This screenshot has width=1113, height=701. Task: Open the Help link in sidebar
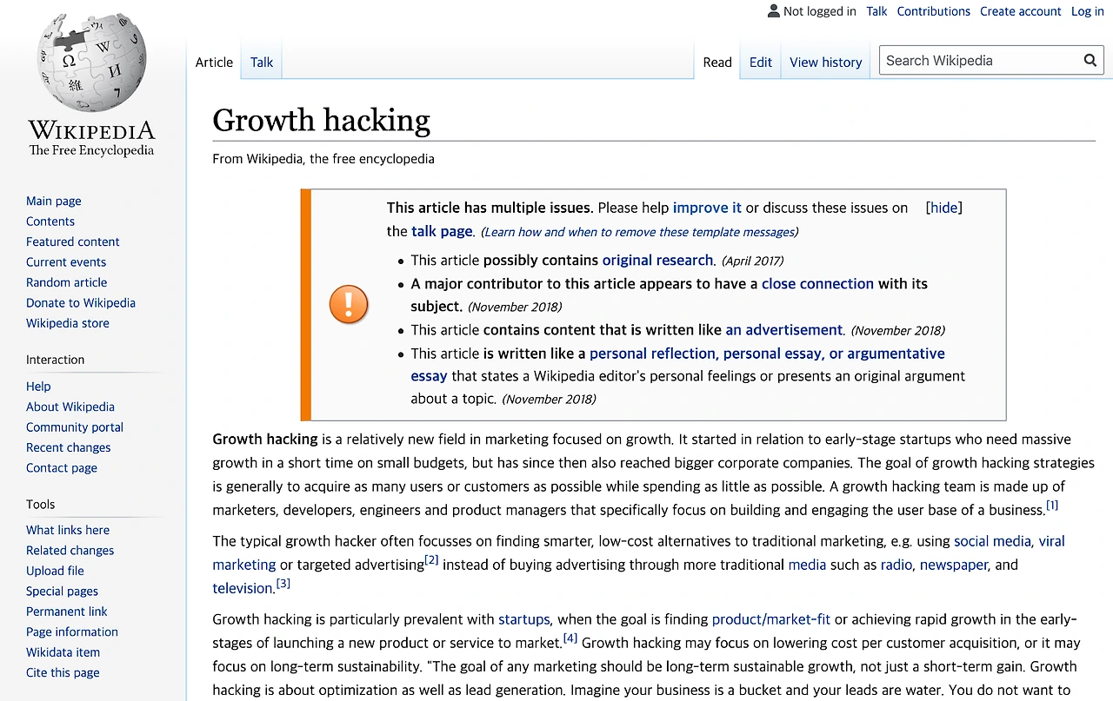click(x=38, y=387)
